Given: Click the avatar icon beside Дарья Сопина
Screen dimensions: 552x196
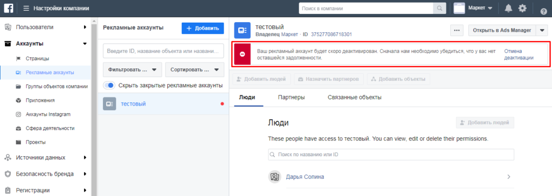Looking at the screenshot, I should (274, 177).
